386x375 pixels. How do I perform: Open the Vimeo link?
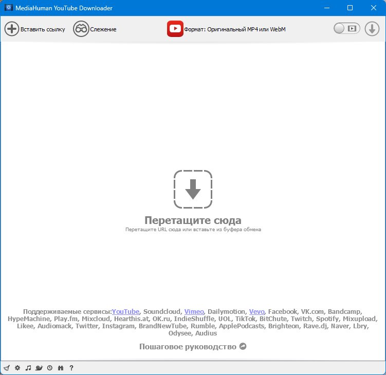(194, 311)
